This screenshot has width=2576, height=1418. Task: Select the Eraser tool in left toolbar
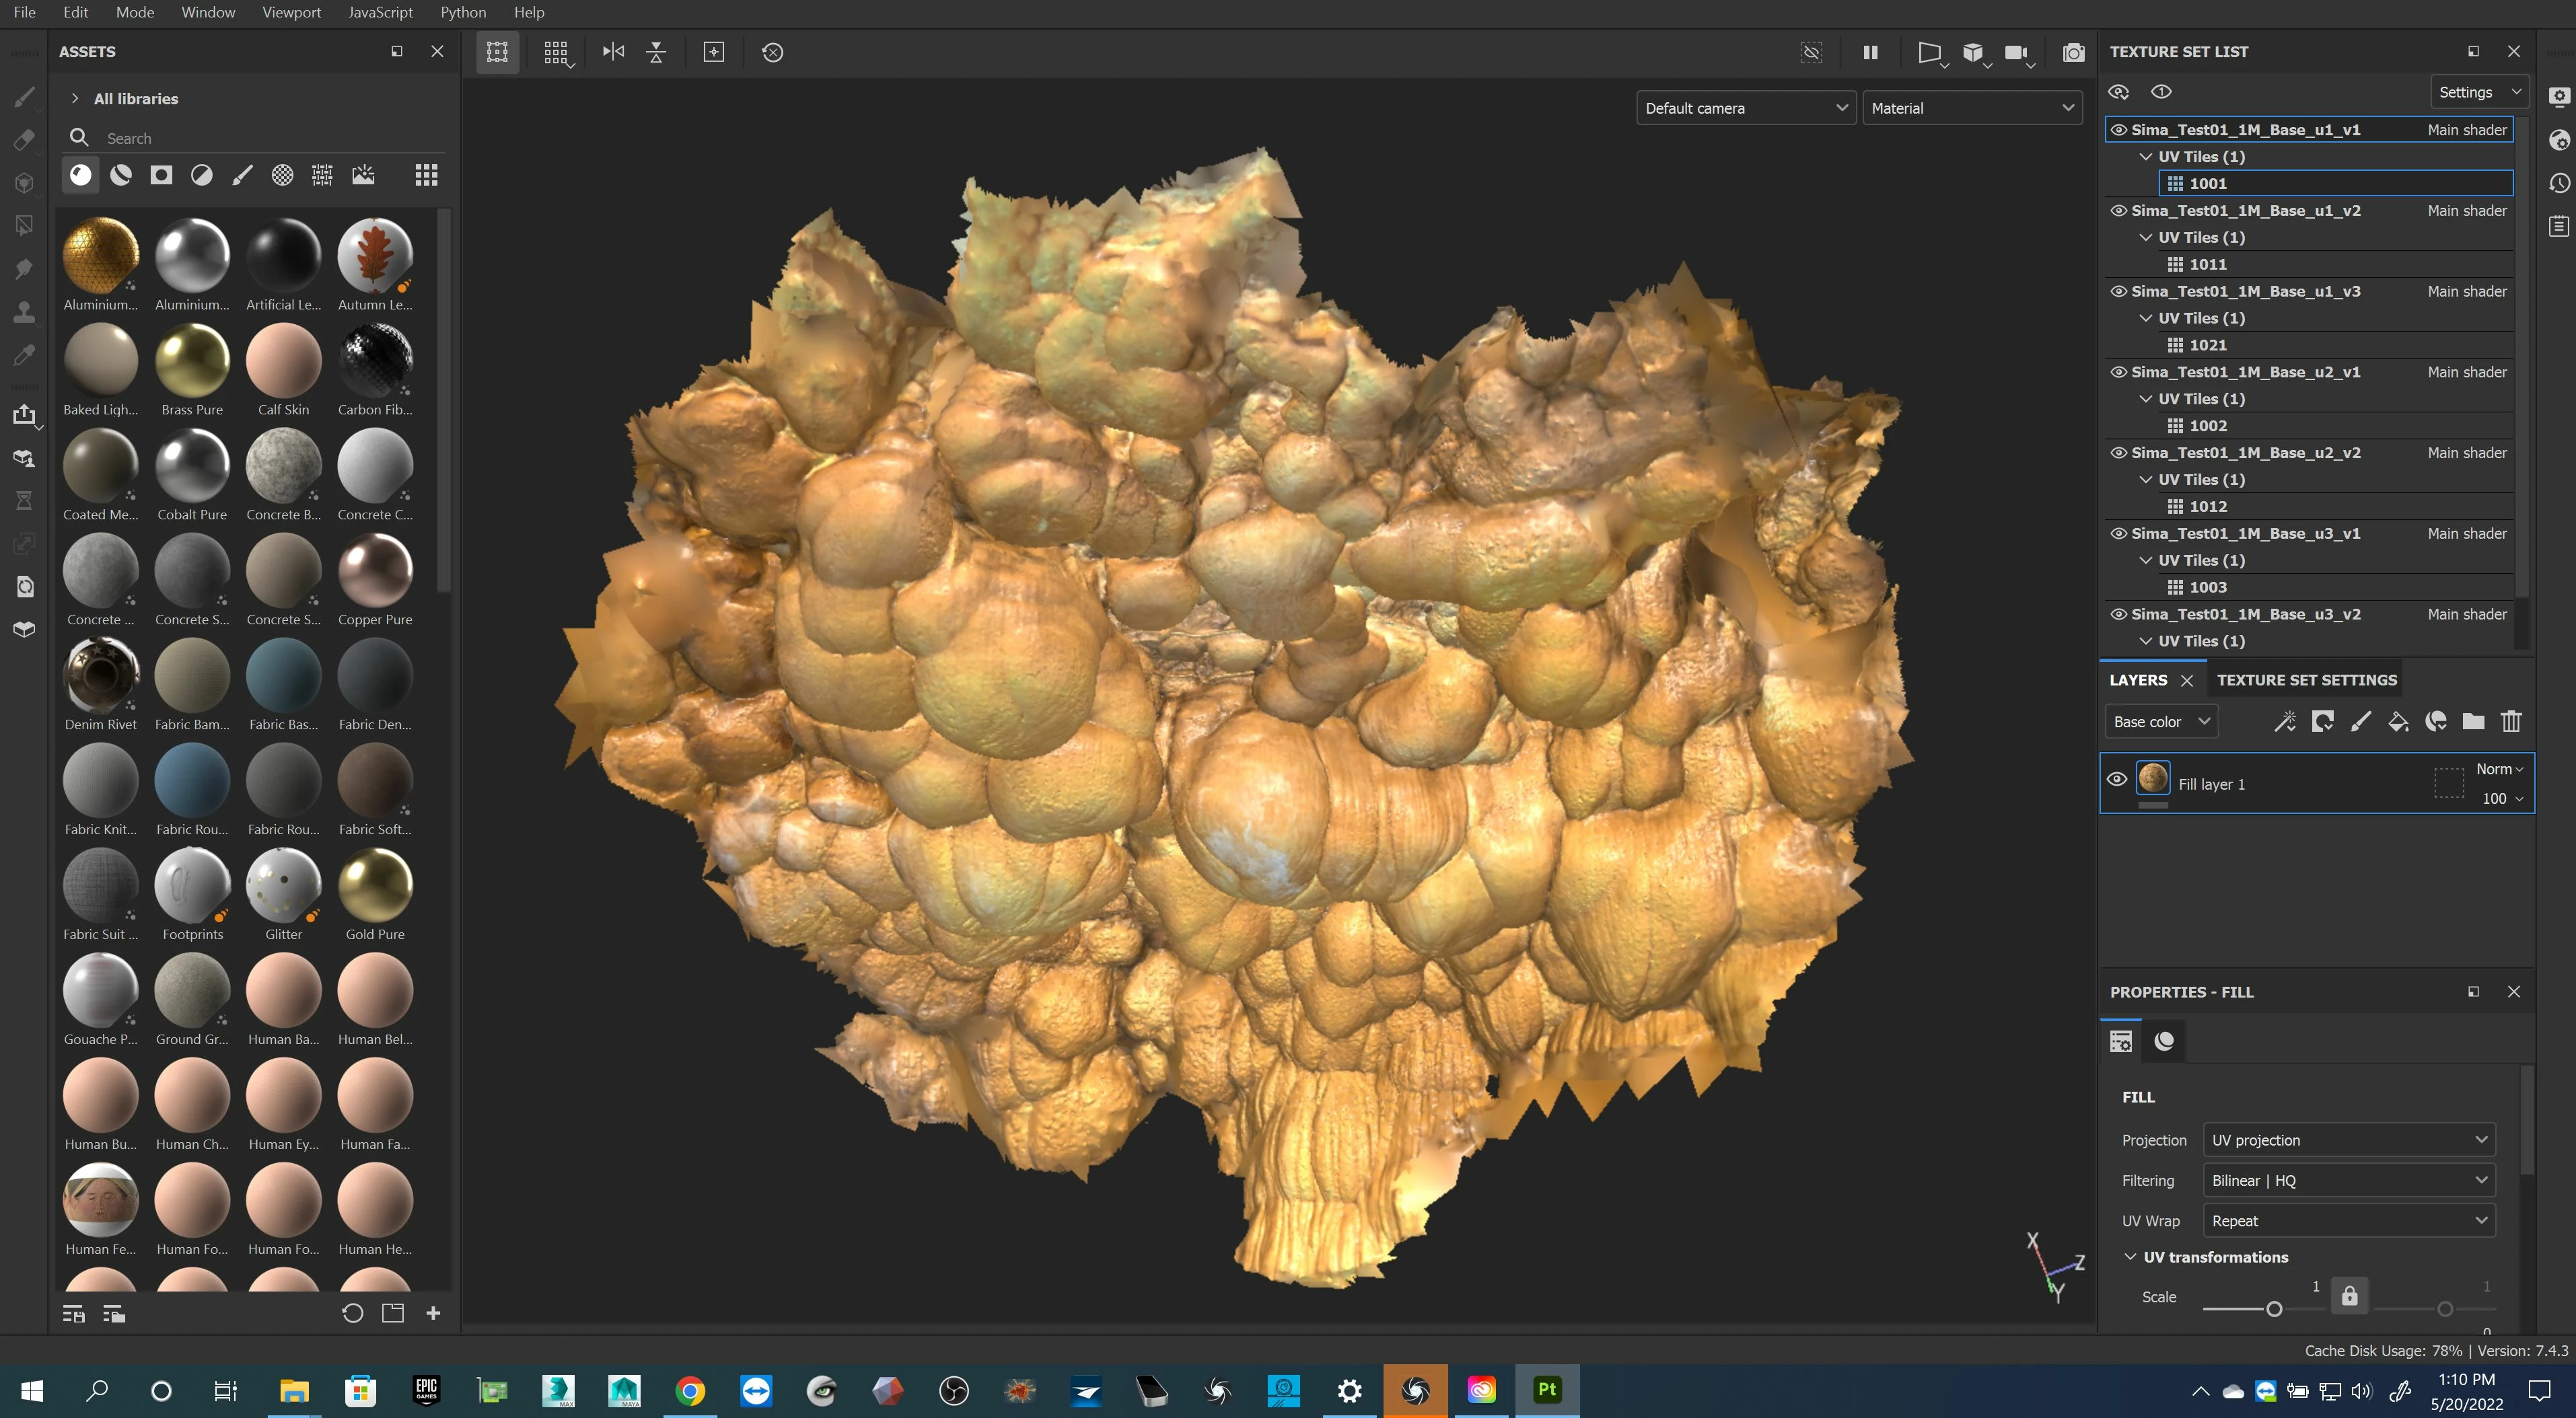coord(24,140)
